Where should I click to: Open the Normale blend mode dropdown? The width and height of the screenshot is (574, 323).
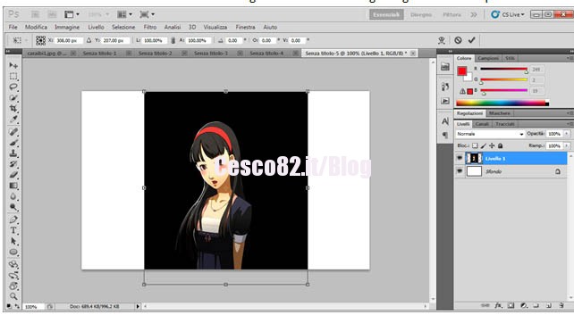[x=490, y=134]
